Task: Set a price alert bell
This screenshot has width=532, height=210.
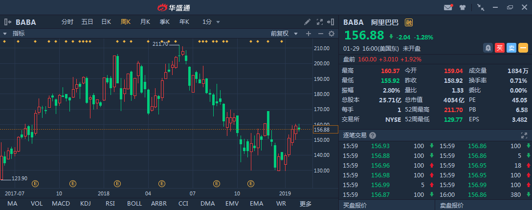Action: click(488, 48)
